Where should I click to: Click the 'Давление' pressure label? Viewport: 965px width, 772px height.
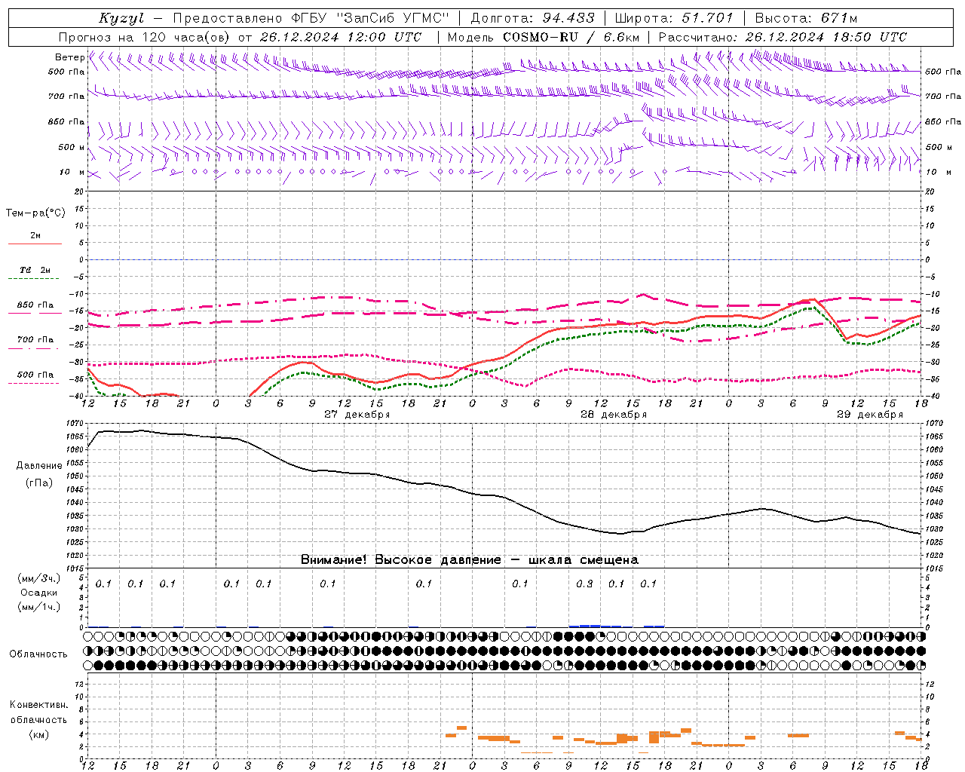(x=39, y=465)
